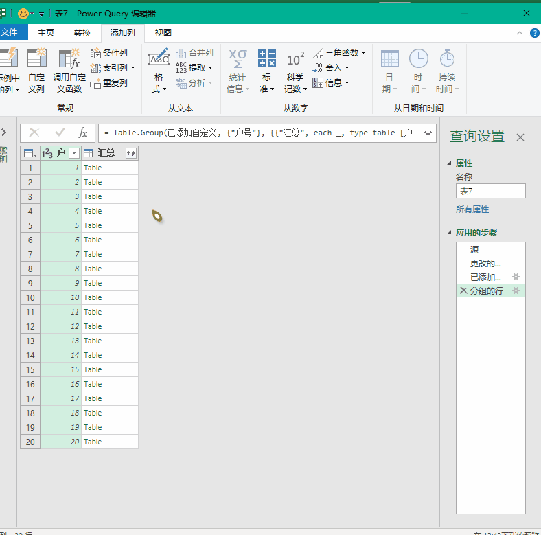Open the 户号 column filter dropdown
This screenshot has width=541, height=535.
pyautogui.click(x=74, y=153)
